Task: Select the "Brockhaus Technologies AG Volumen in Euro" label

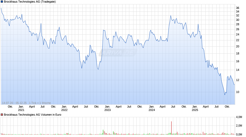Action: [32, 115]
